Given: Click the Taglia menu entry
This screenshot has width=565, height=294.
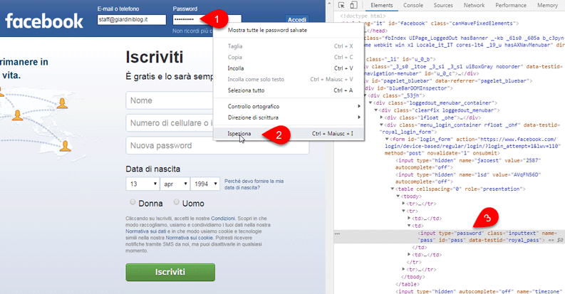Looking at the screenshot, I should click(289, 46).
